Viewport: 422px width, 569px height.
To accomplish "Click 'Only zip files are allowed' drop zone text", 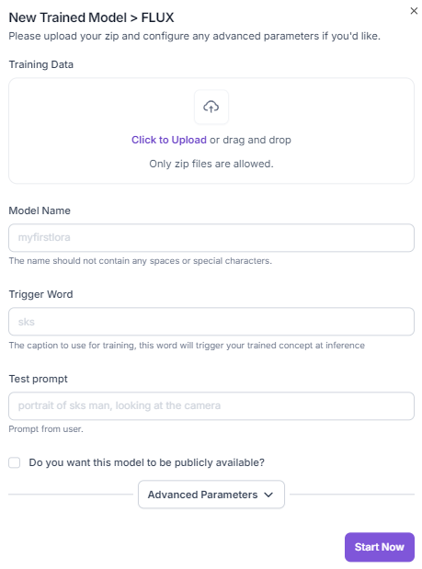I will tap(211, 164).
